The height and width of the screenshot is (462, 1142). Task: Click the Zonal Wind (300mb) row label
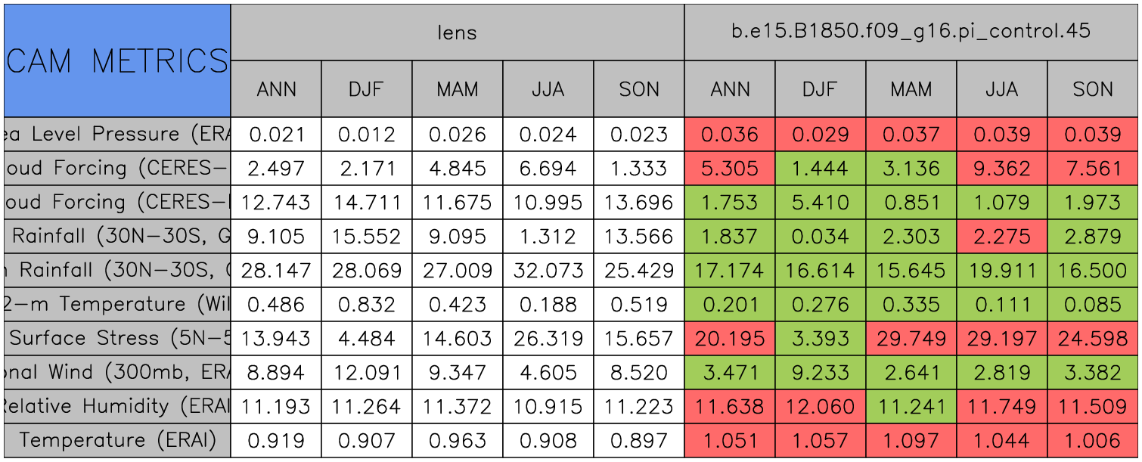(x=116, y=372)
